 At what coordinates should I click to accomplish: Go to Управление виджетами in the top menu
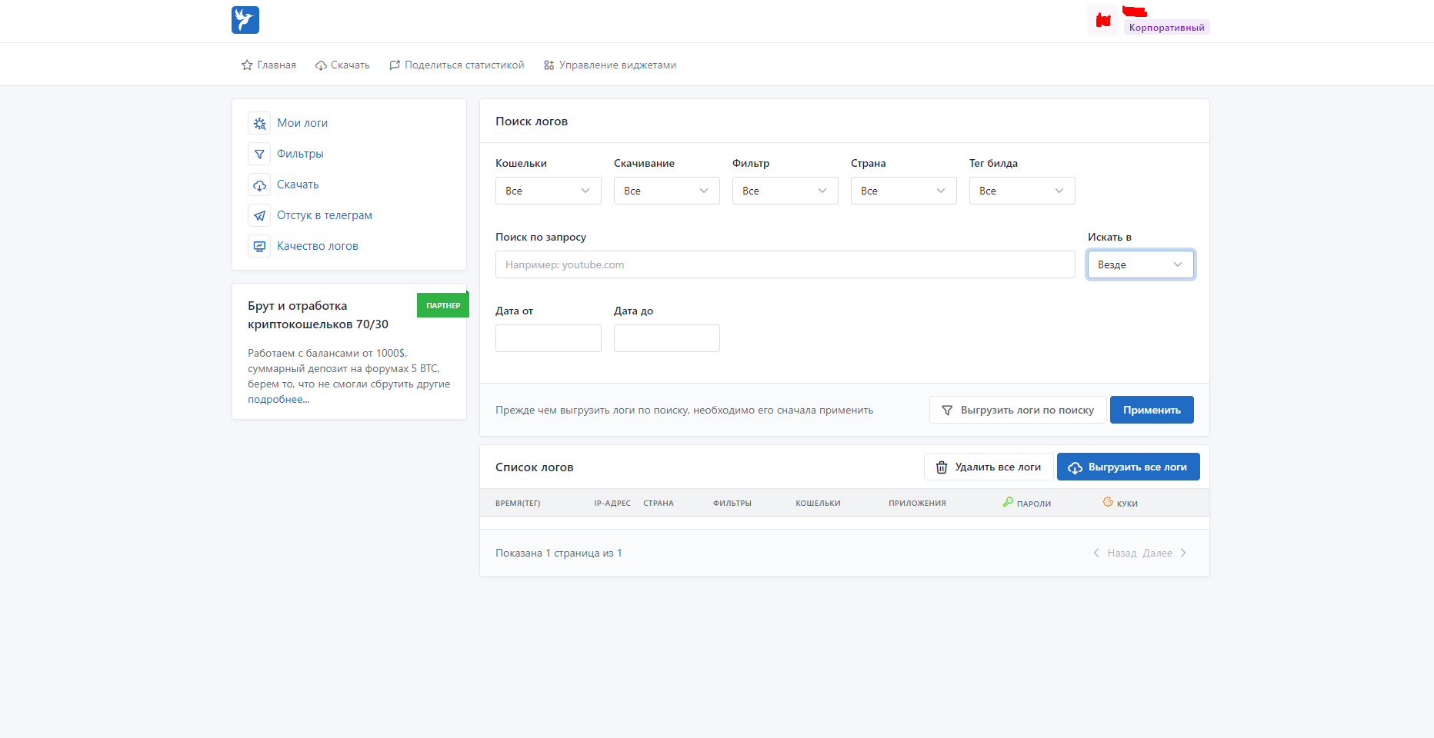point(610,65)
